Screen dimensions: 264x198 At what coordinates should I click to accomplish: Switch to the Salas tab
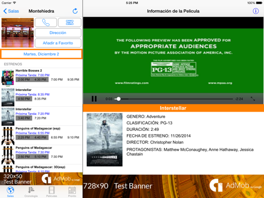click(x=10, y=191)
